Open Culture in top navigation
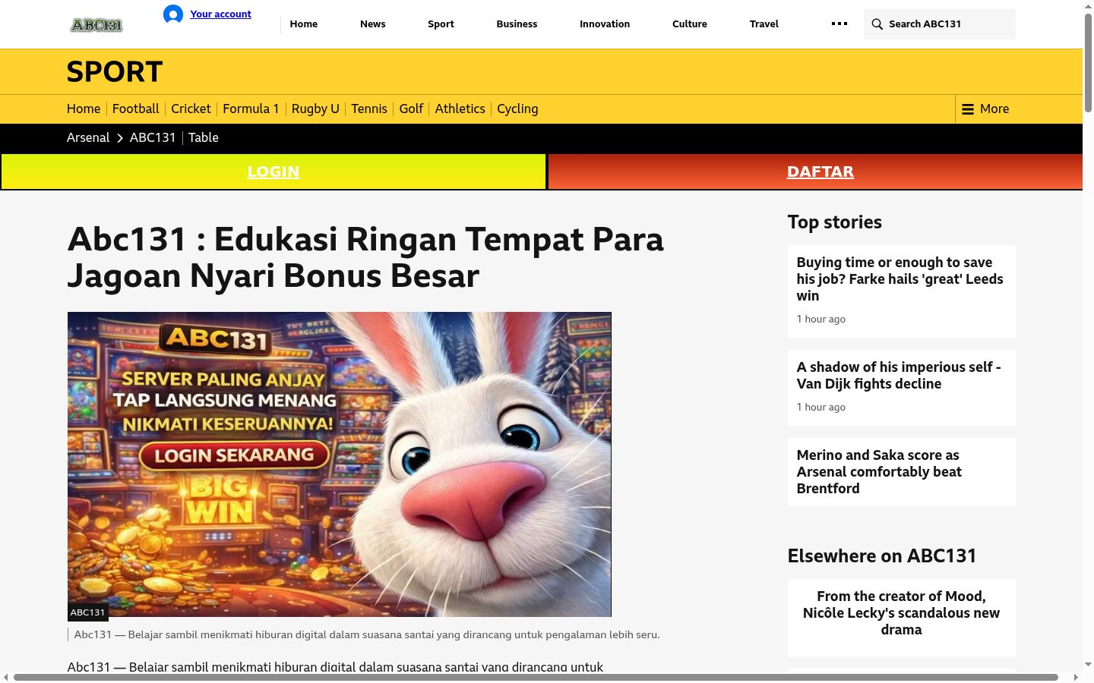This screenshot has width=1094, height=683. (690, 24)
